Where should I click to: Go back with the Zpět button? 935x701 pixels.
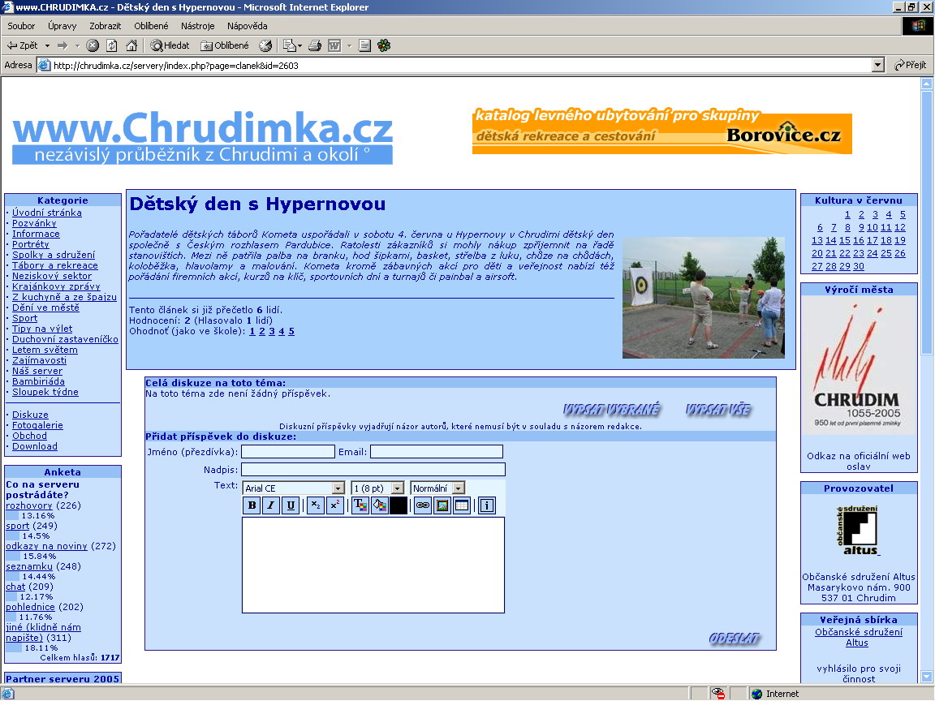coord(22,45)
